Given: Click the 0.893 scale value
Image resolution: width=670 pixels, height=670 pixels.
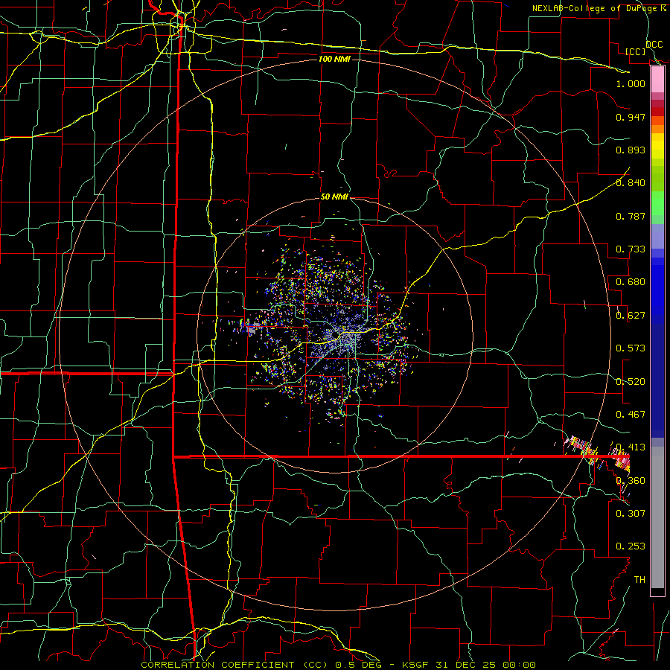Looking at the screenshot, I should (631, 150).
